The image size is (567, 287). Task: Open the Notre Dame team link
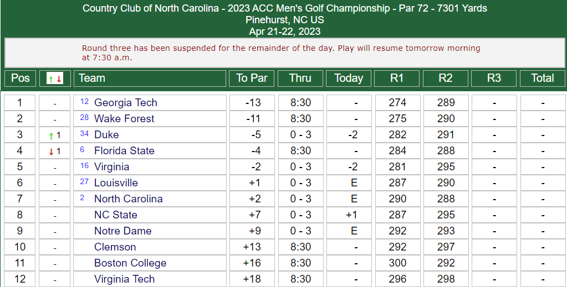coord(122,231)
